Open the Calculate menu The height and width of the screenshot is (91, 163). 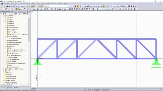pyautogui.click(x=22, y=4)
